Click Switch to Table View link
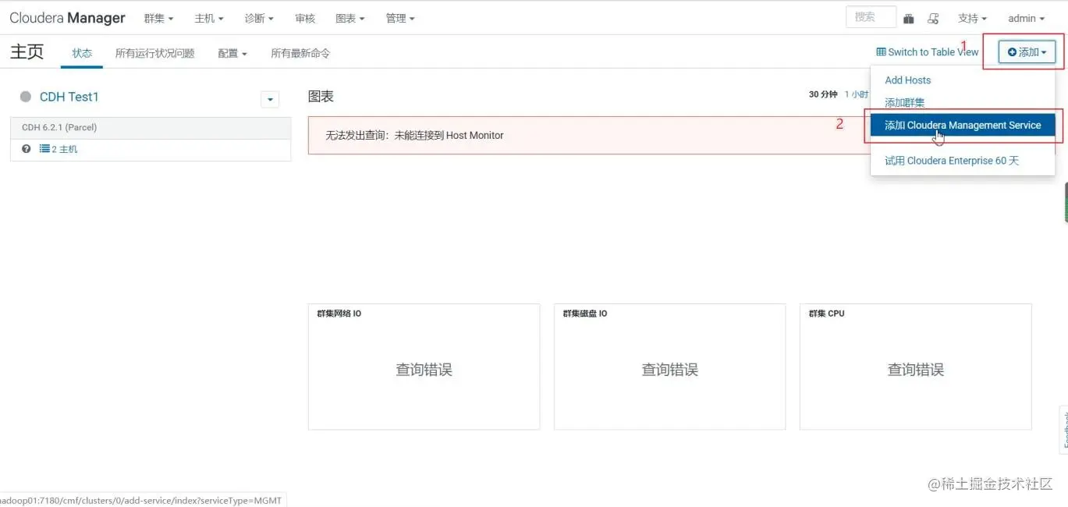Screen dimensions: 1068x507 (x=927, y=52)
